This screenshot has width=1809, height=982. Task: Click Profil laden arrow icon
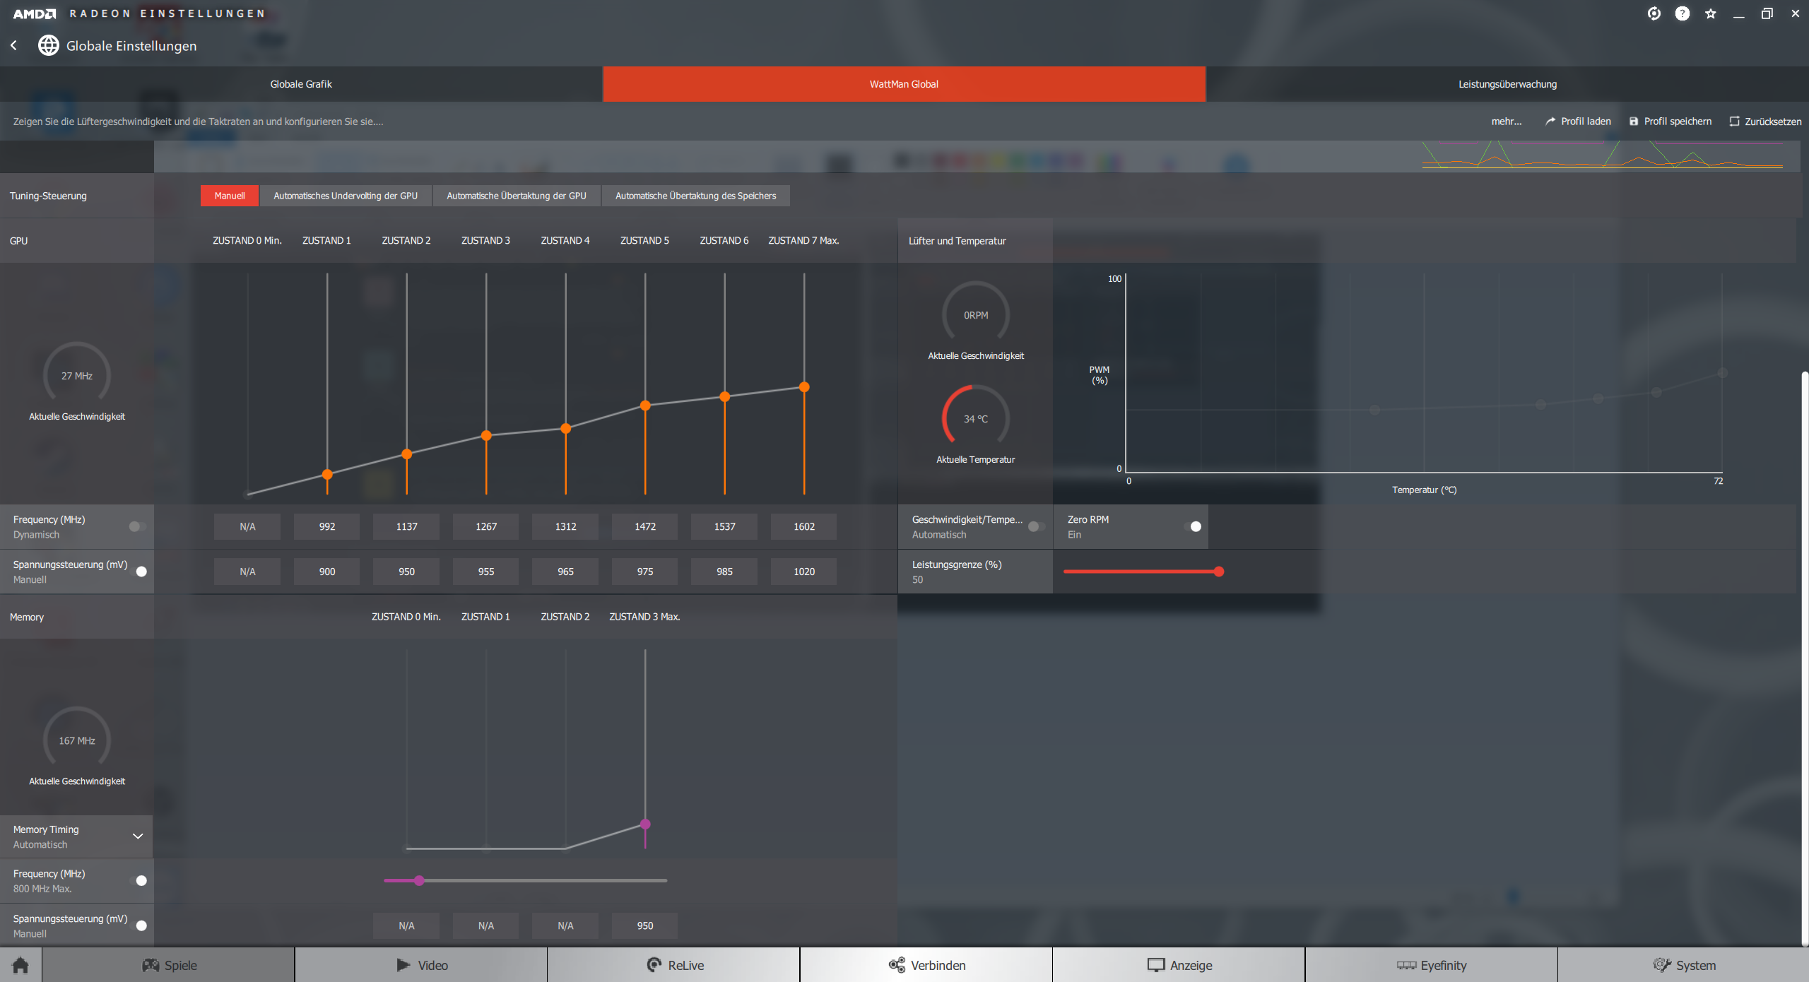click(x=1550, y=122)
